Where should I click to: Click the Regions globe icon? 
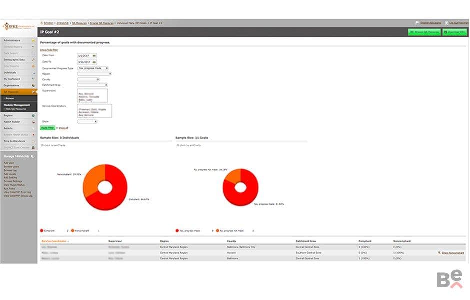coord(33,115)
